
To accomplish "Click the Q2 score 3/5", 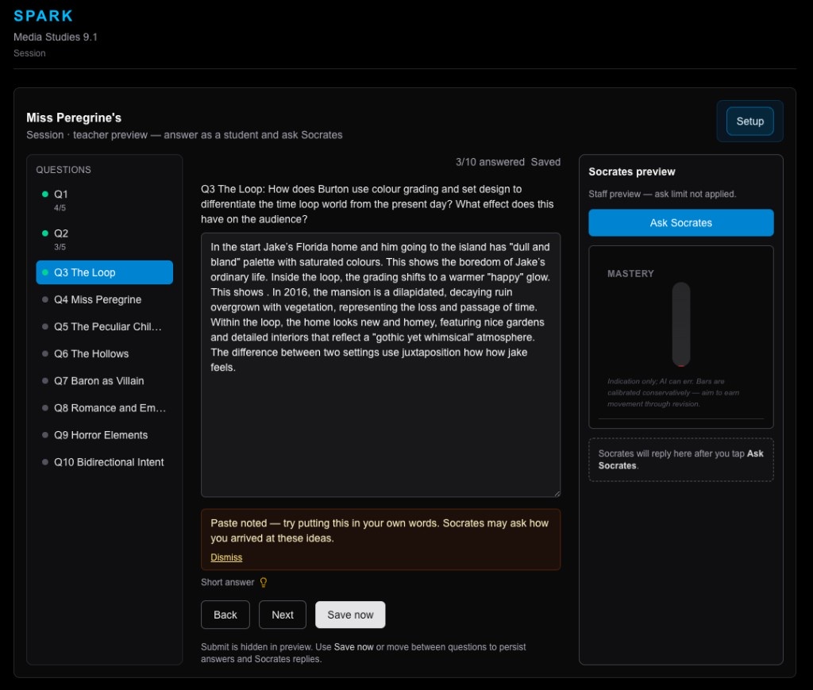I will pos(60,247).
